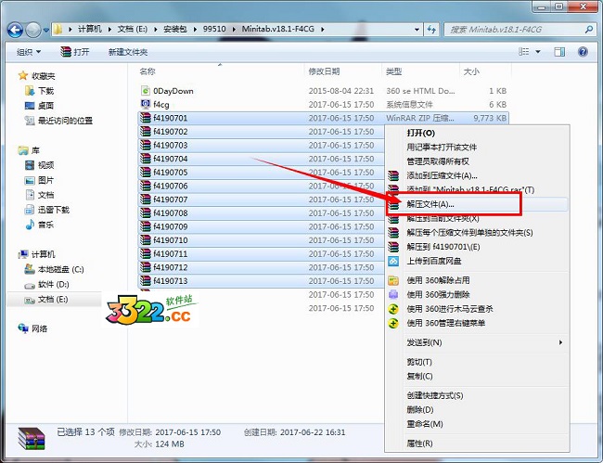
Task: Click 新建文件夹 button
Action: pyautogui.click(x=128, y=52)
